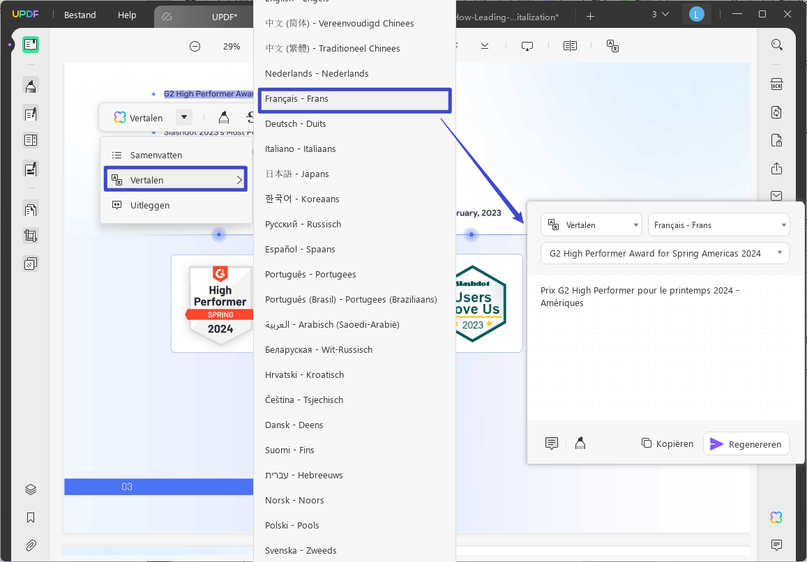The image size is (807, 562).
Task: Apply highlight icon in translation panel
Action: coord(580,443)
